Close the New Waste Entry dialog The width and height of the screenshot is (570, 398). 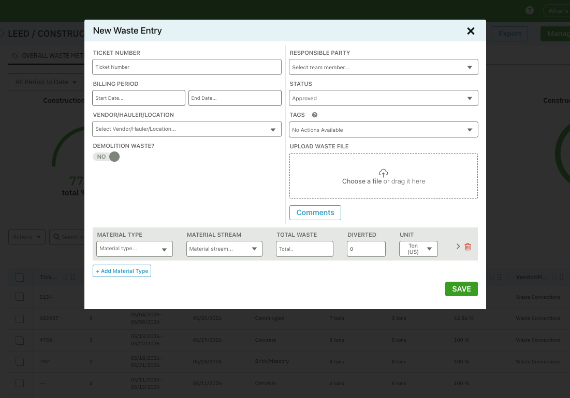(471, 31)
